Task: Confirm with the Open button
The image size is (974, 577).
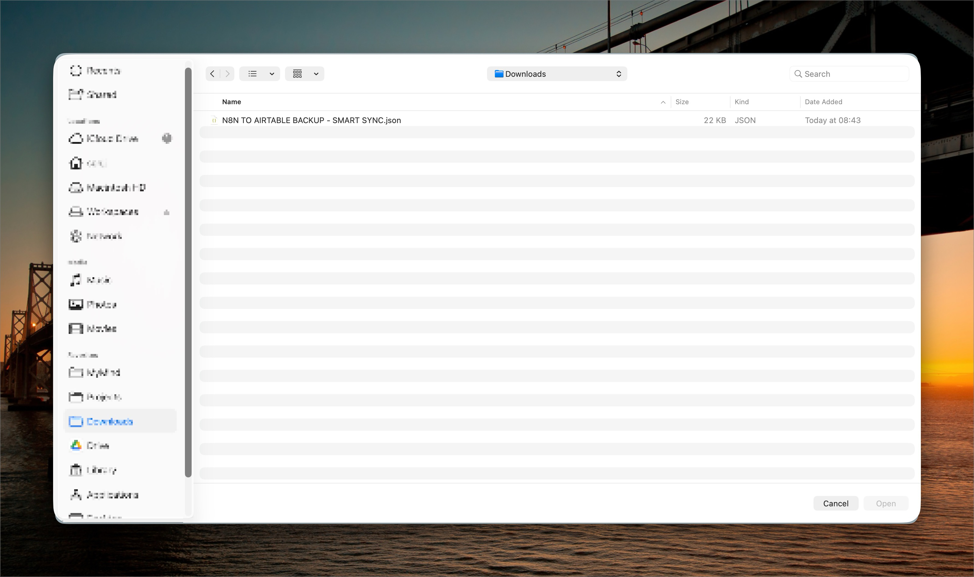Action: tap(885, 503)
